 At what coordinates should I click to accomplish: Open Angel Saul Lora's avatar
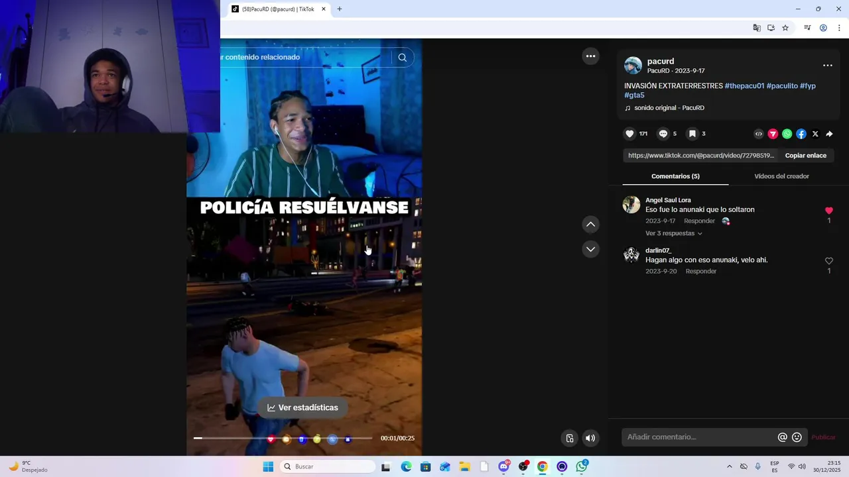(631, 205)
